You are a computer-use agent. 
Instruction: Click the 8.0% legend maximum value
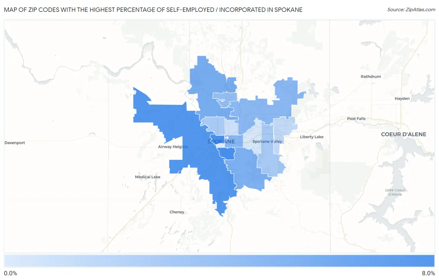coord(428,273)
